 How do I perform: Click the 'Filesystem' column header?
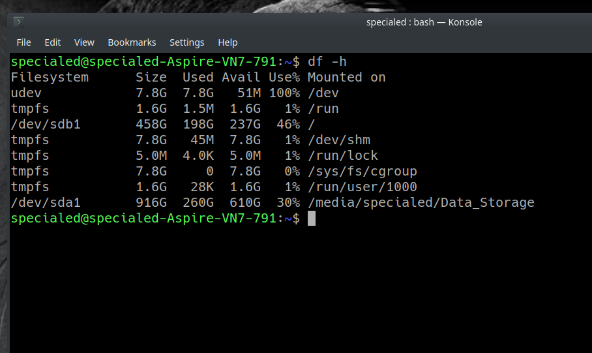(x=50, y=78)
